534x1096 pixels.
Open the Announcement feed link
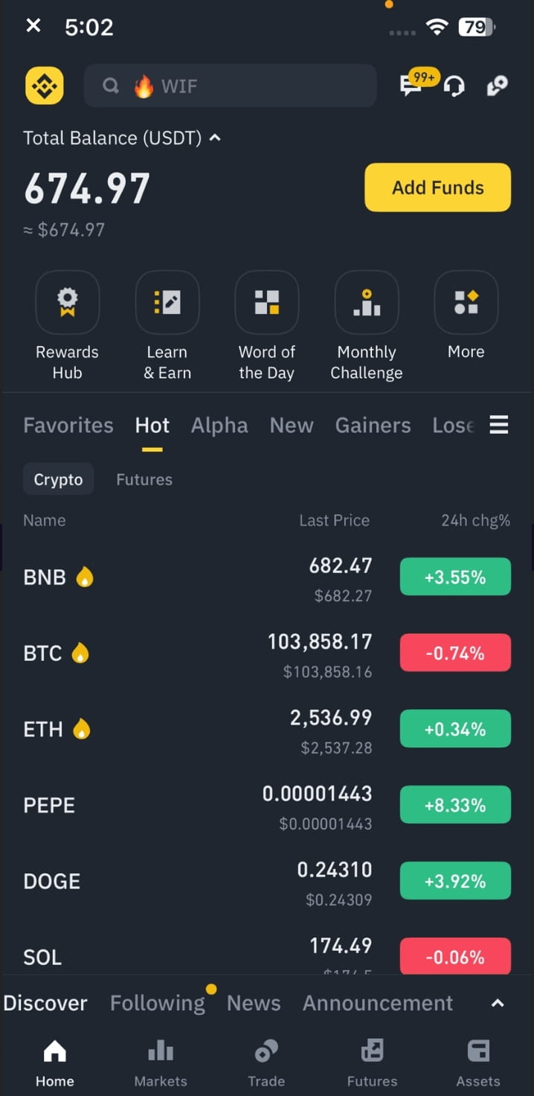[378, 1003]
